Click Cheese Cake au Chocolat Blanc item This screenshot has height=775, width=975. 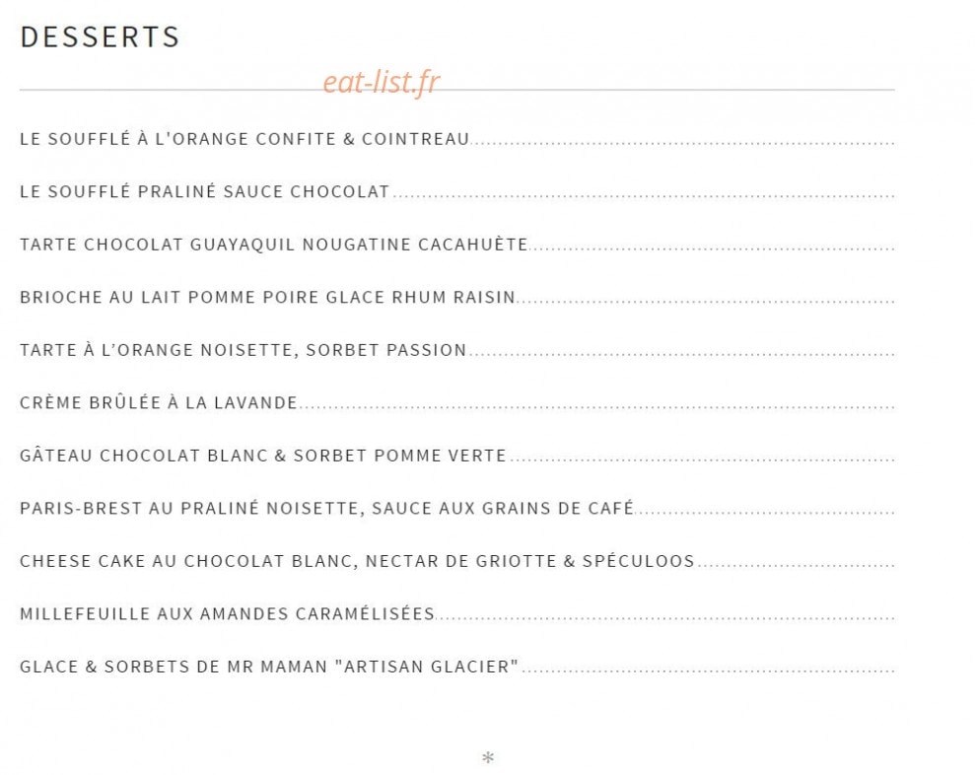pyautogui.click(x=357, y=561)
